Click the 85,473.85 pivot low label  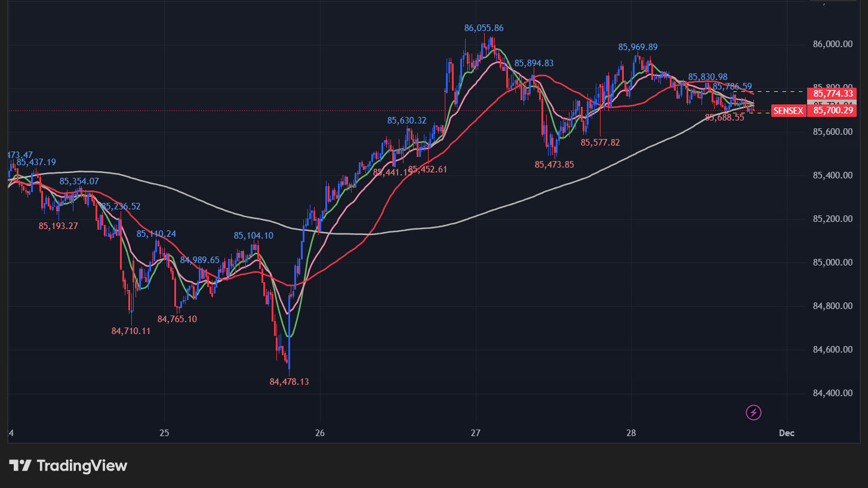coord(554,165)
